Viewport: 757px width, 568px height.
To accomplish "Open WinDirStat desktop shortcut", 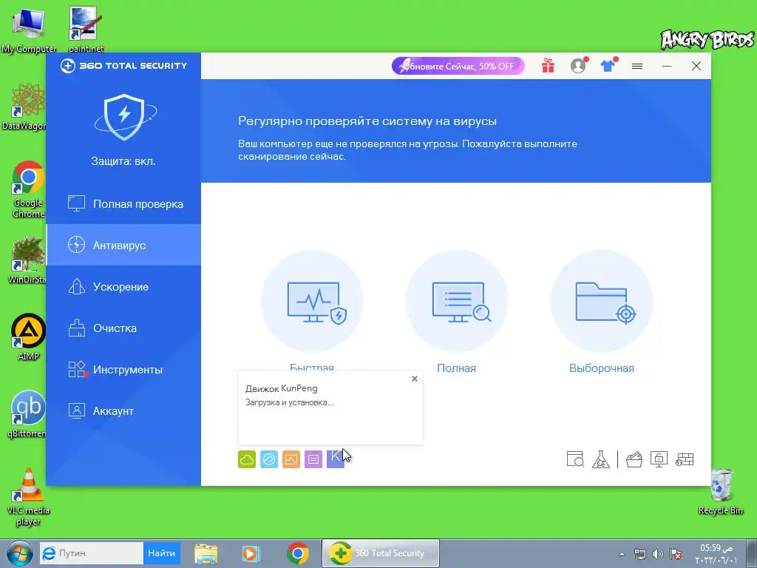I will (27, 260).
